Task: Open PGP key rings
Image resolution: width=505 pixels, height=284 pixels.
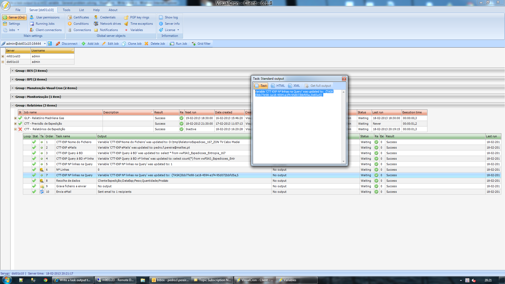Action: pyautogui.click(x=137, y=17)
